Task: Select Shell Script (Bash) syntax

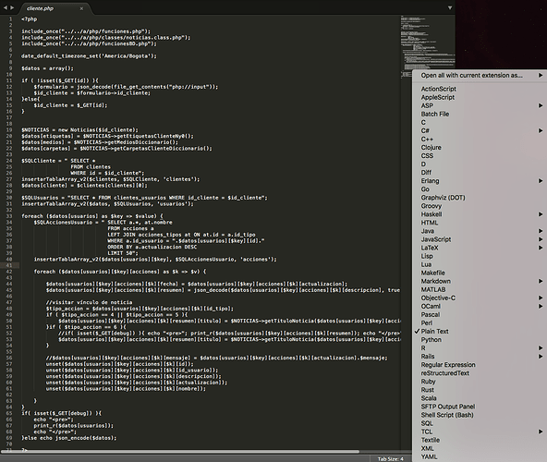Action: point(480,416)
